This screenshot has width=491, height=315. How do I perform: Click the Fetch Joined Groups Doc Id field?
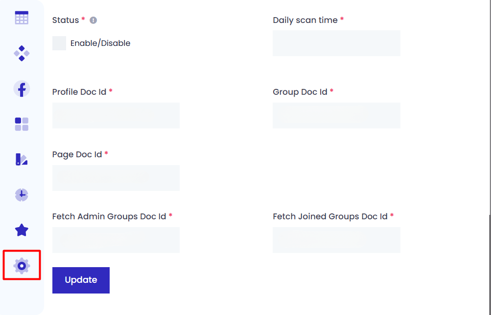tap(336, 240)
